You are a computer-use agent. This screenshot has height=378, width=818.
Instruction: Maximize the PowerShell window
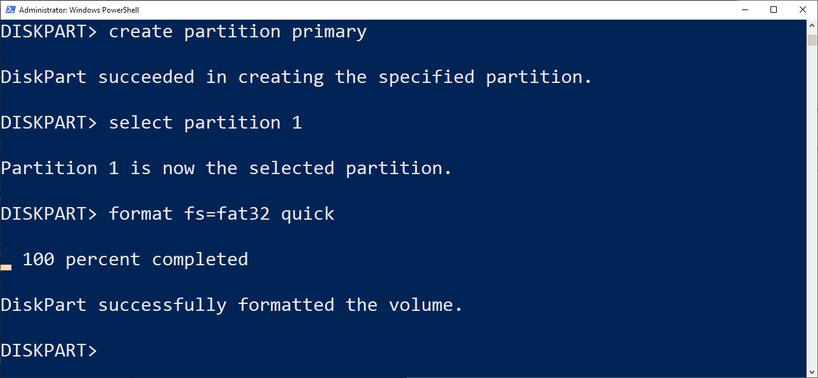tap(774, 9)
